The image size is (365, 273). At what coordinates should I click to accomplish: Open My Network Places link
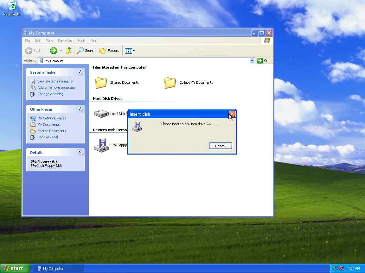(x=52, y=118)
